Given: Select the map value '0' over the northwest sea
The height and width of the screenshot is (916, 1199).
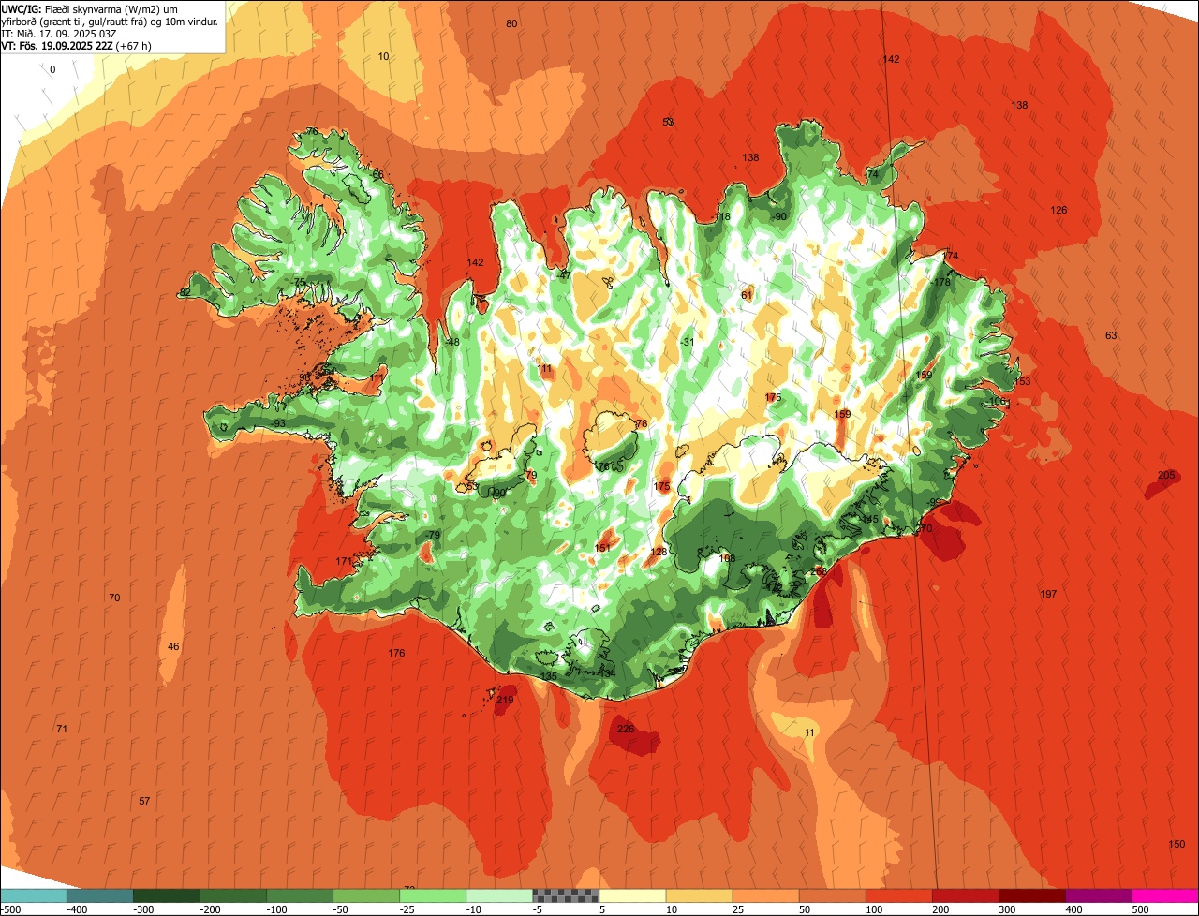Looking at the screenshot, I should click(52, 69).
